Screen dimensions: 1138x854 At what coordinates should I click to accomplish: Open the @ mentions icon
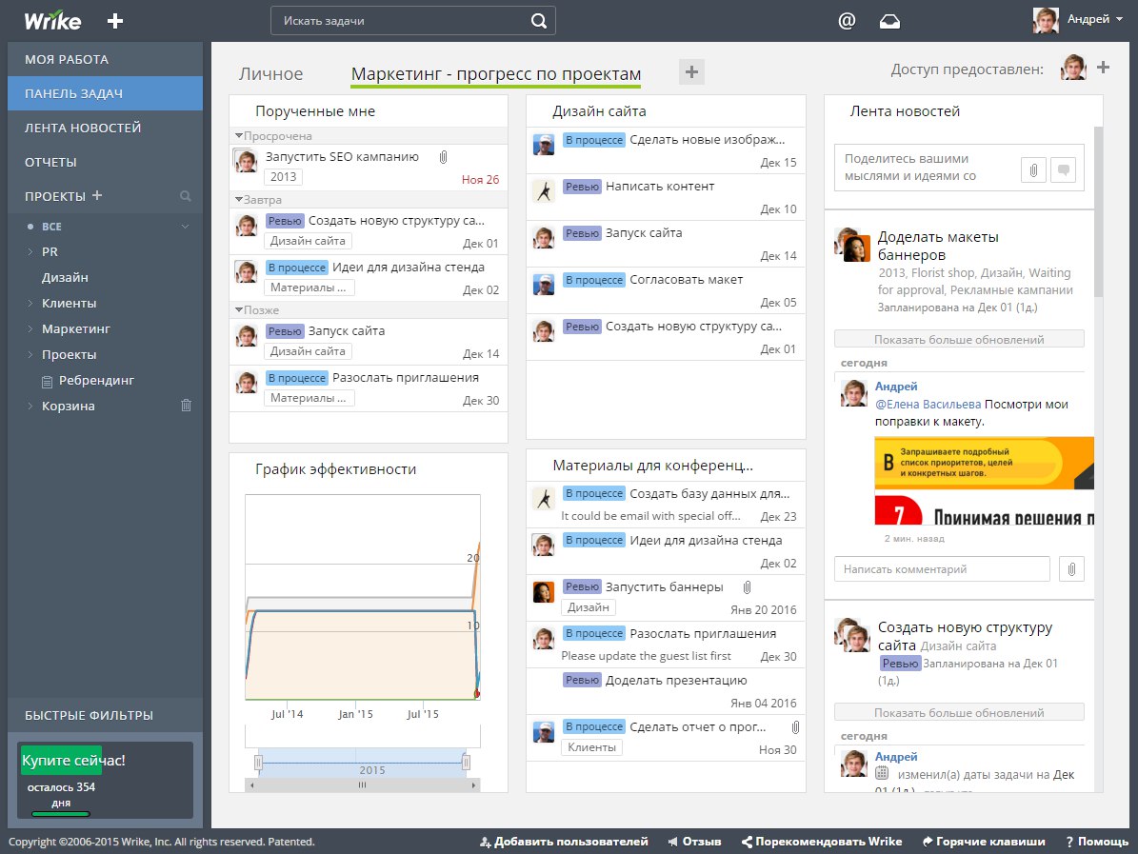847,21
